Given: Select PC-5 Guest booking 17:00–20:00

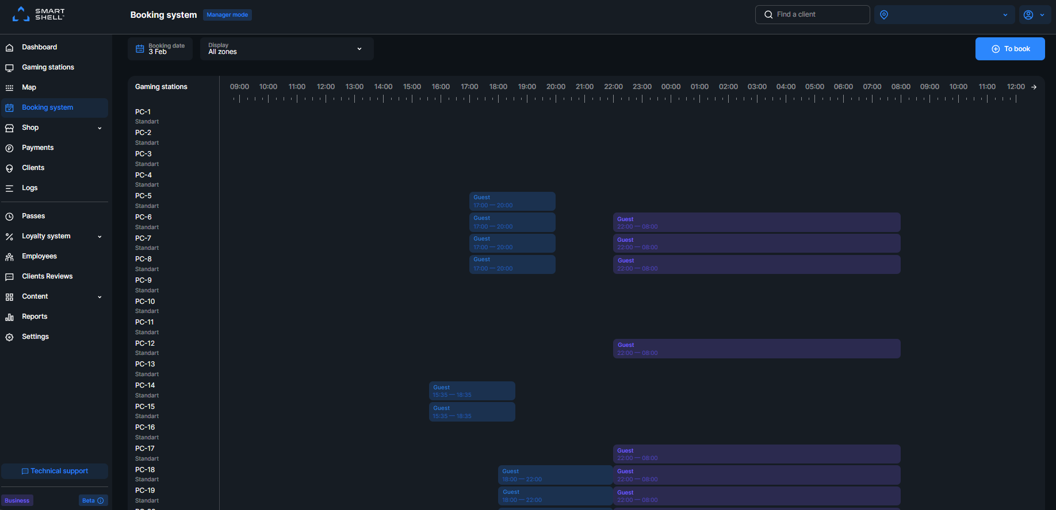Looking at the screenshot, I should [x=512, y=202].
